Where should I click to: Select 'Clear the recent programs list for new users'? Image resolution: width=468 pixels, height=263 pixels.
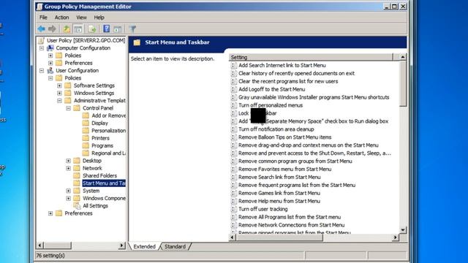pos(288,81)
